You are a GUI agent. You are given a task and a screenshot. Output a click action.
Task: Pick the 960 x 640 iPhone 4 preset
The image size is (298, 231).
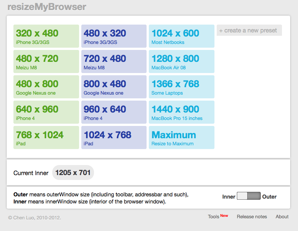pos(114,112)
